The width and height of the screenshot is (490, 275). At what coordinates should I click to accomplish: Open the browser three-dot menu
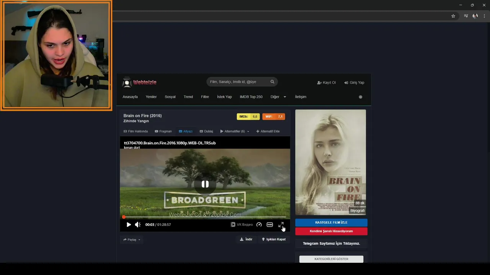point(484,16)
